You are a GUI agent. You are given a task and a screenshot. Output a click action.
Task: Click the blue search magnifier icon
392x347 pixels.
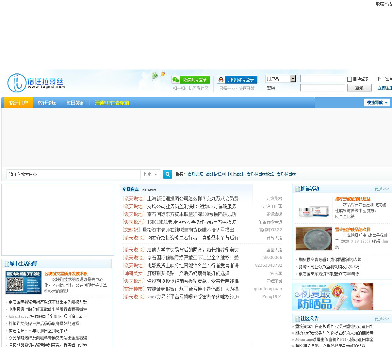click(168, 174)
